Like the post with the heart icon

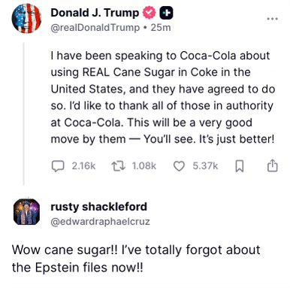click(x=179, y=166)
